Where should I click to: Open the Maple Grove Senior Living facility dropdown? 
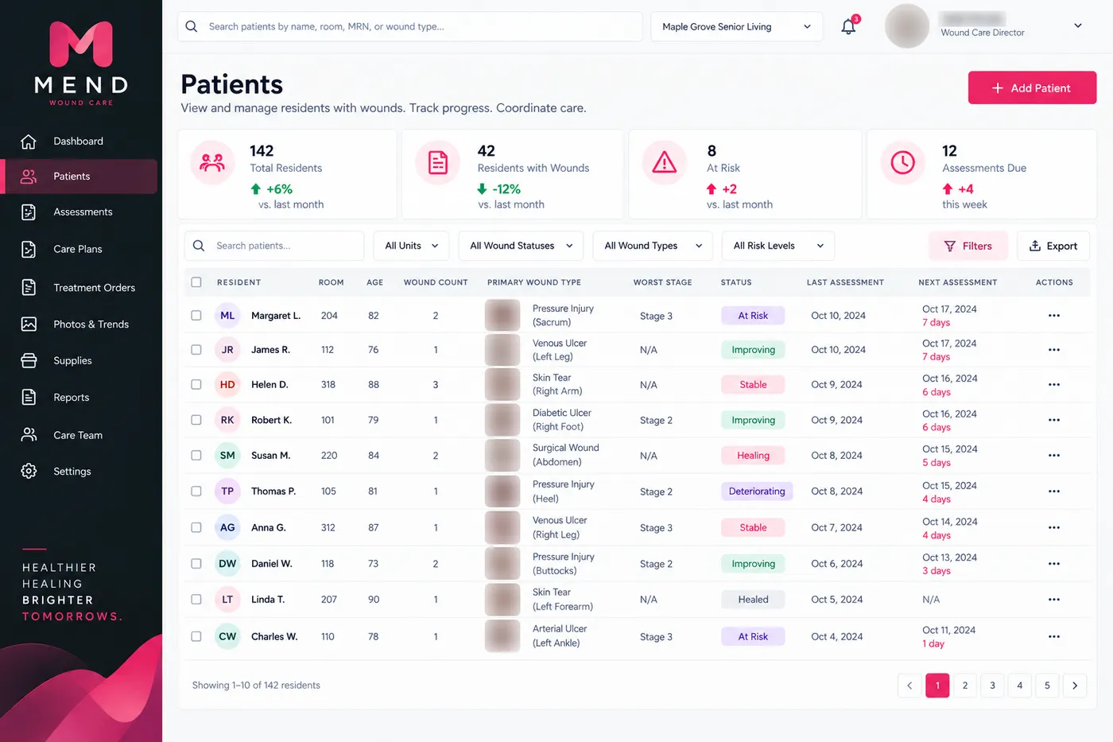coord(736,26)
